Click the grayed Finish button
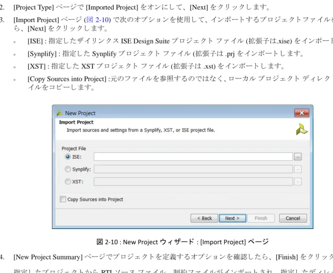The width and height of the screenshot is (333, 273). pos(261,218)
